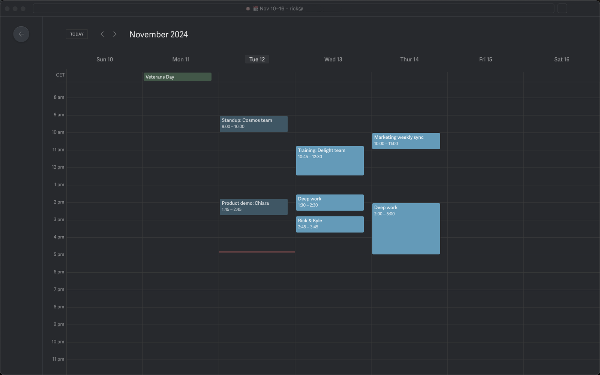Click the back arrow circle button
600x375 pixels.
(21, 34)
